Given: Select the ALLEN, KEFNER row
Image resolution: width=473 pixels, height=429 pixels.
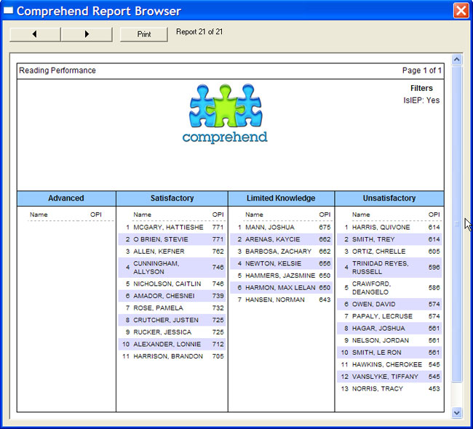Looking at the screenshot, I should tap(172, 252).
